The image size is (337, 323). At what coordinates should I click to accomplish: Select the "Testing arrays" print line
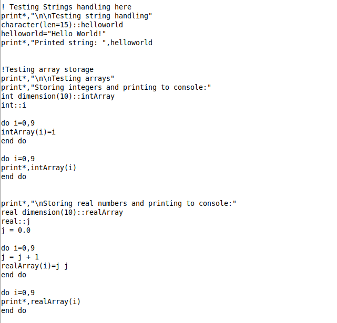click(x=61, y=78)
